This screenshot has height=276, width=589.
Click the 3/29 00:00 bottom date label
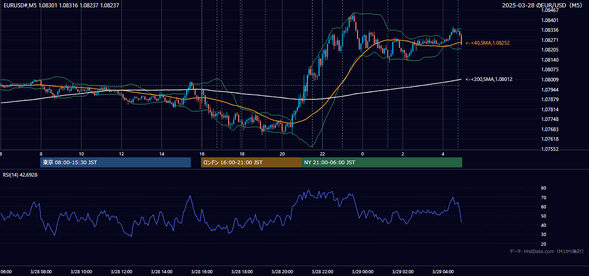click(363, 271)
